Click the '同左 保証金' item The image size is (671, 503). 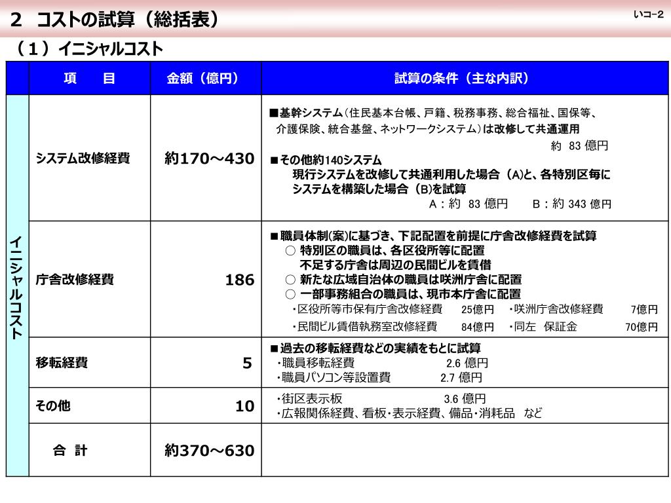543,327
